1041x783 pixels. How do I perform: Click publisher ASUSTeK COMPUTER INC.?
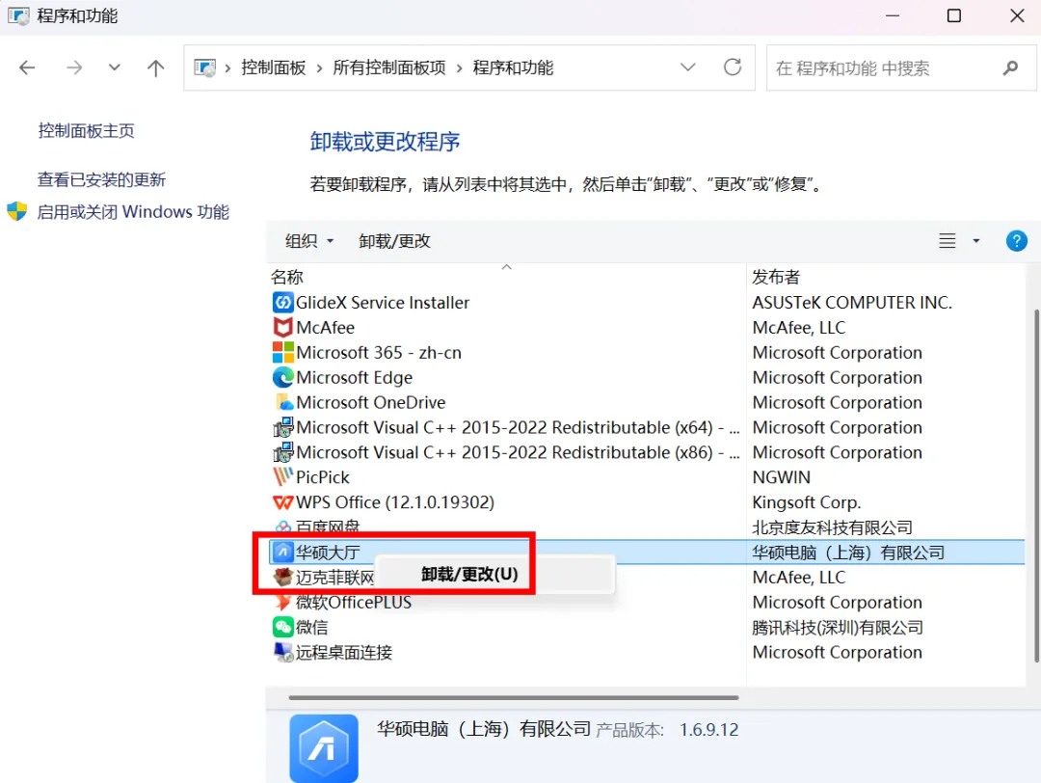[x=852, y=303]
